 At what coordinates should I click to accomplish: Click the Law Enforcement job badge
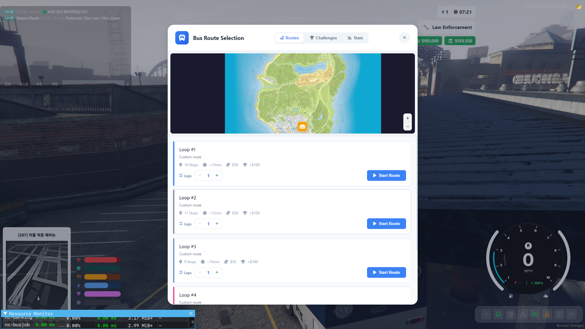447,27
